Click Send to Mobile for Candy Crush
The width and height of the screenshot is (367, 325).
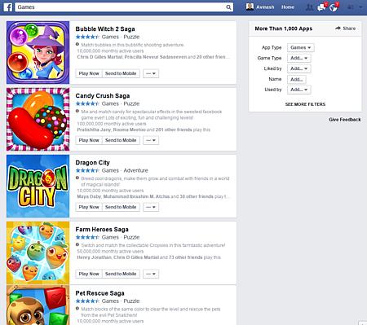pos(121,140)
